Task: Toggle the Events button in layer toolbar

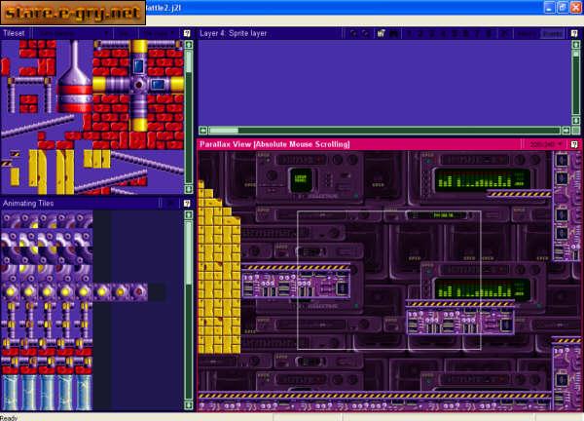Action: (553, 33)
